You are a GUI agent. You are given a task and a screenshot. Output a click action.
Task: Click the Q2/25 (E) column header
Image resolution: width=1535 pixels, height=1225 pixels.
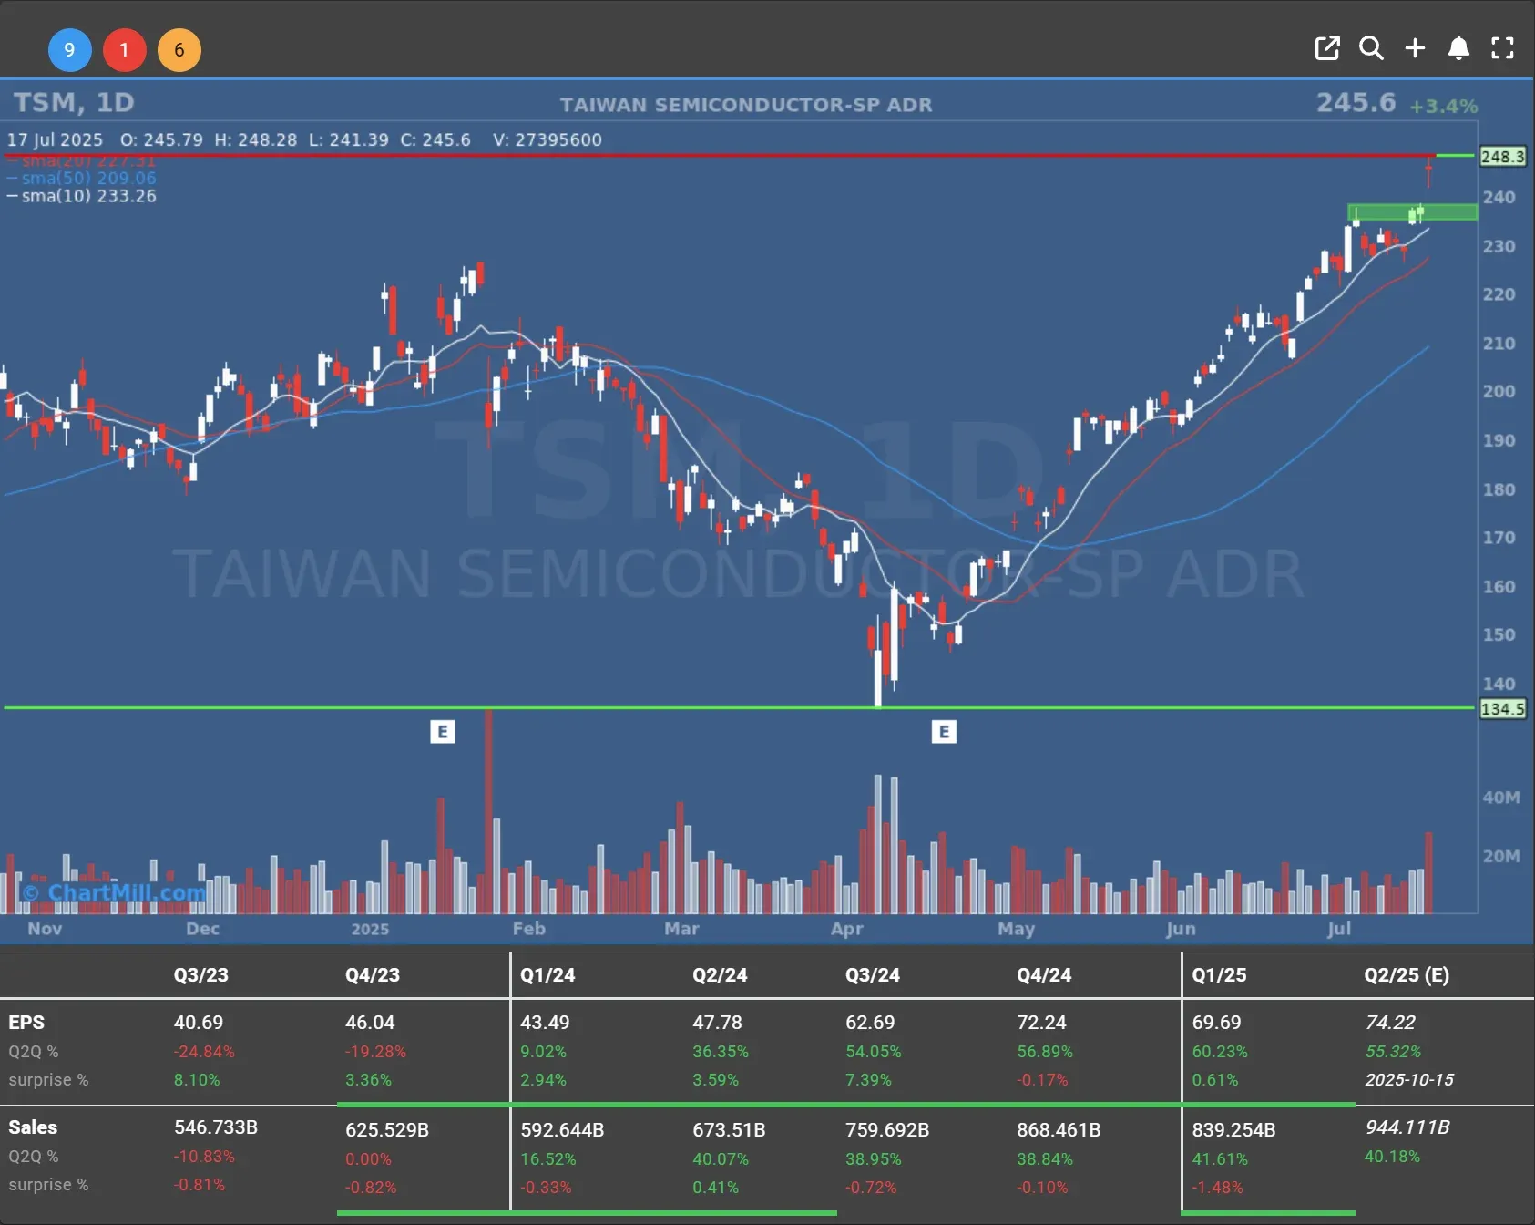[x=1407, y=975]
